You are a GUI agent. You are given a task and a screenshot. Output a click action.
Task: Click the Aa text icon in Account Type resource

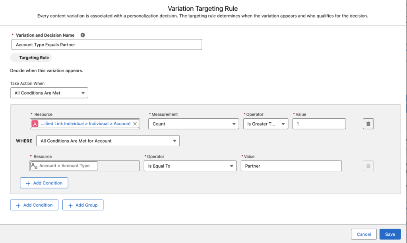pyautogui.click(x=34, y=166)
